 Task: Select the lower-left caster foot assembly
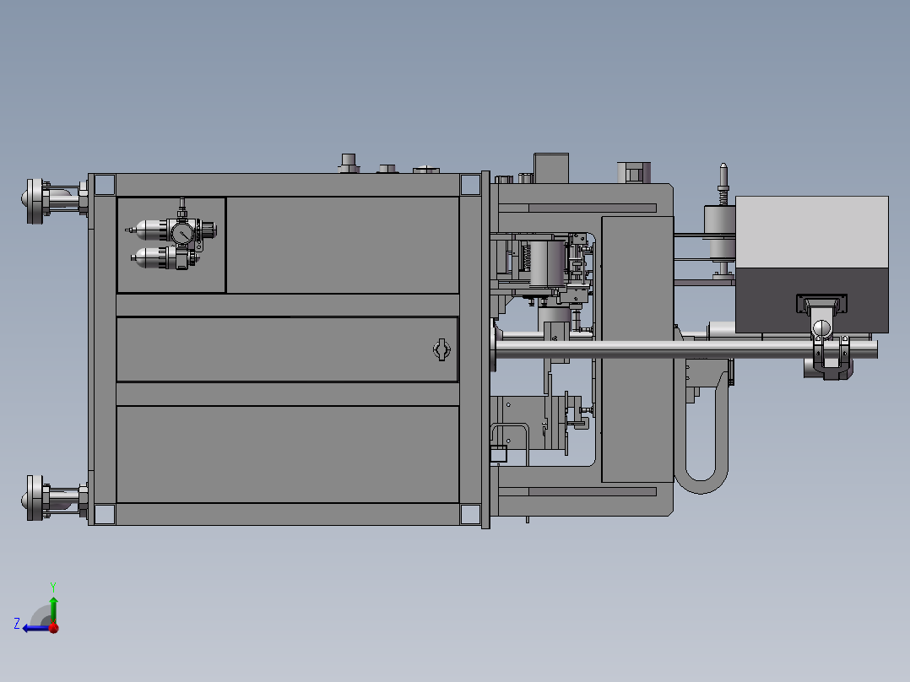(55, 498)
